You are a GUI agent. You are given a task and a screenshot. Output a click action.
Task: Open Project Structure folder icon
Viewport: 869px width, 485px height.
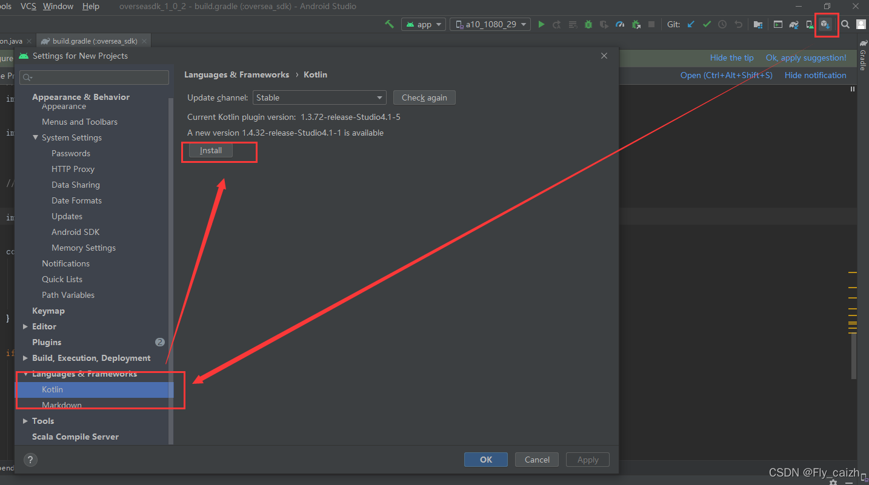coord(758,24)
